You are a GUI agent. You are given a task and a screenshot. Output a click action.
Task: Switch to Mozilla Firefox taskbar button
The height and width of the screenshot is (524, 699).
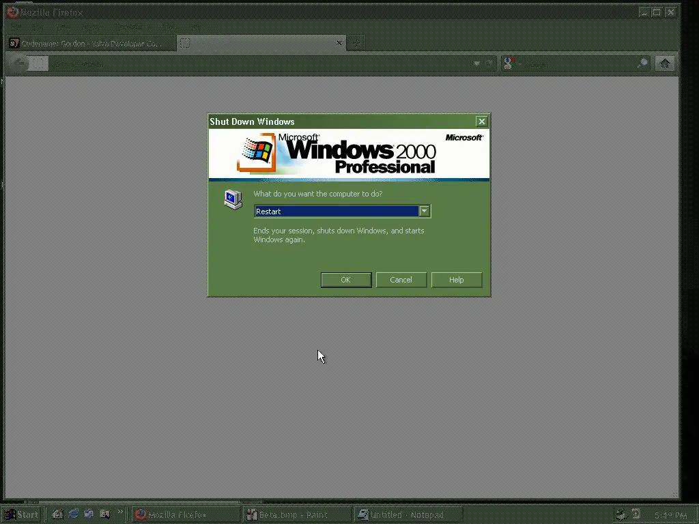[186, 515]
